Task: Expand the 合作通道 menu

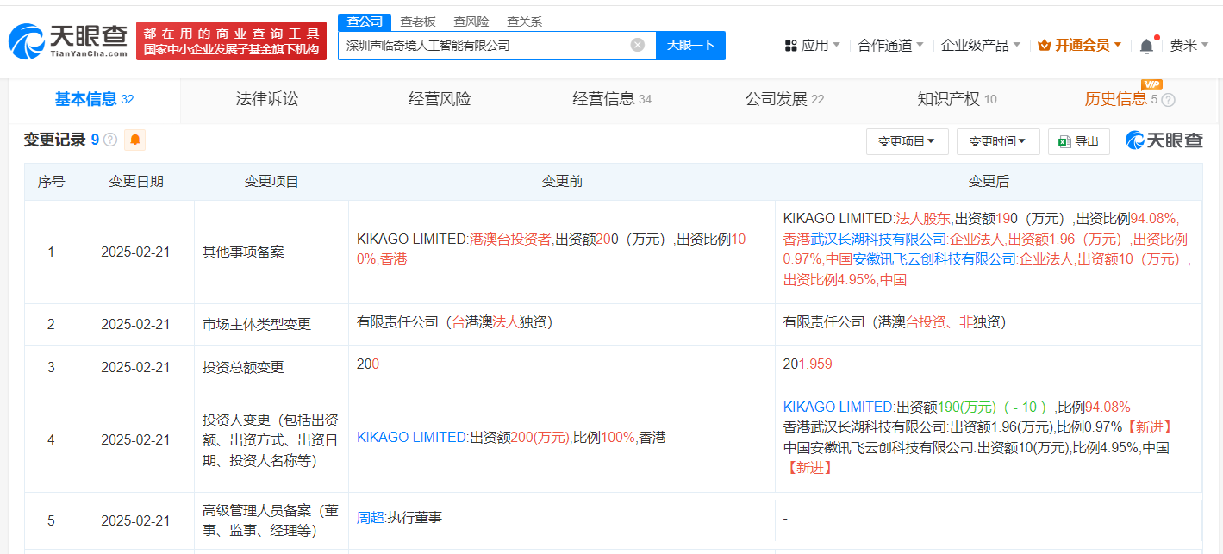Action: tap(890, 46)
